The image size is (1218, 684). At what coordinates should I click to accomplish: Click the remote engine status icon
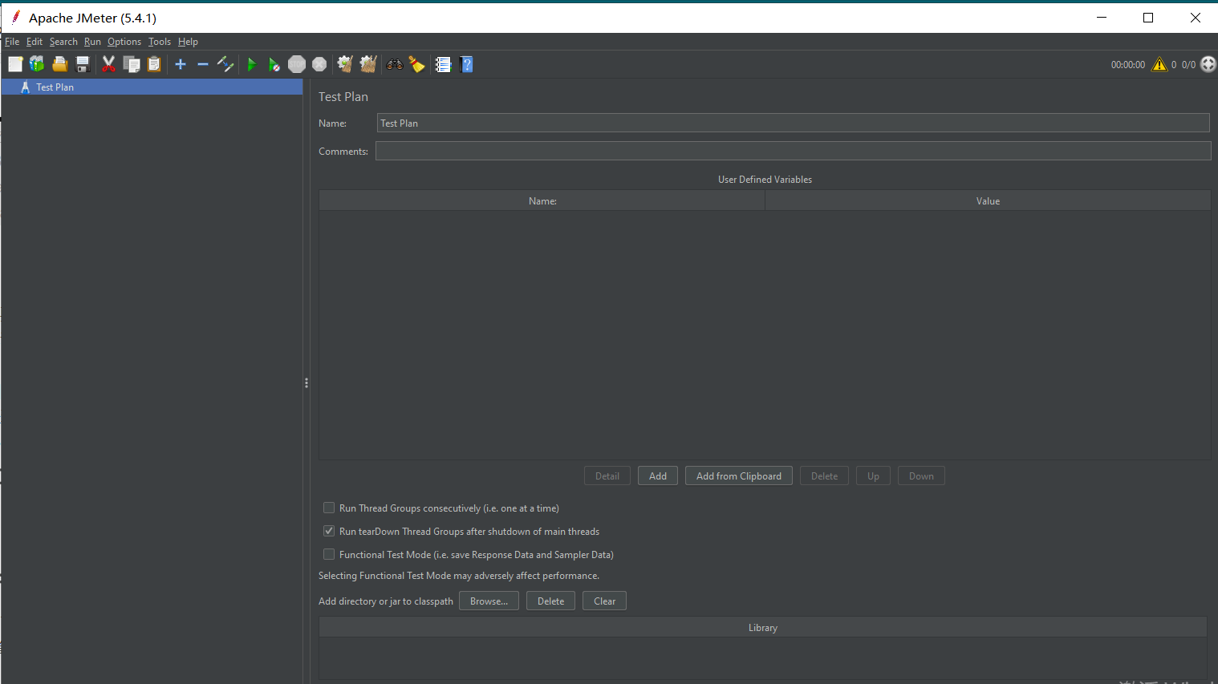1208,64
